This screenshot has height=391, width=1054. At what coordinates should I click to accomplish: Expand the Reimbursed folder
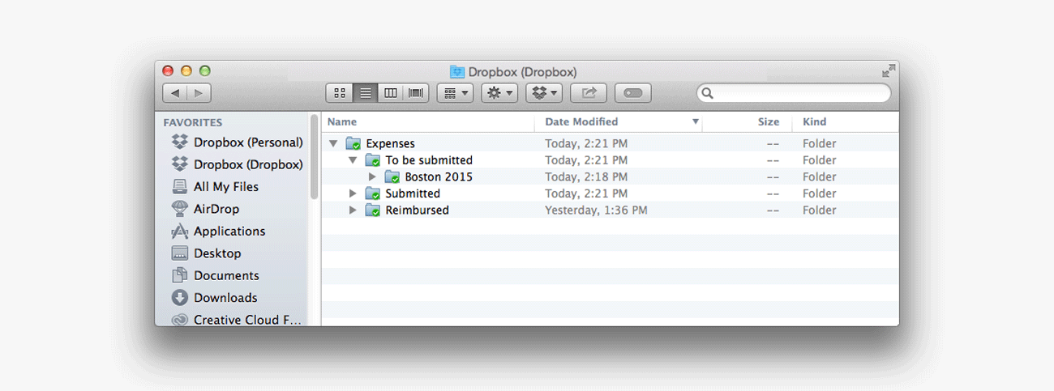(x=353, y=210)
